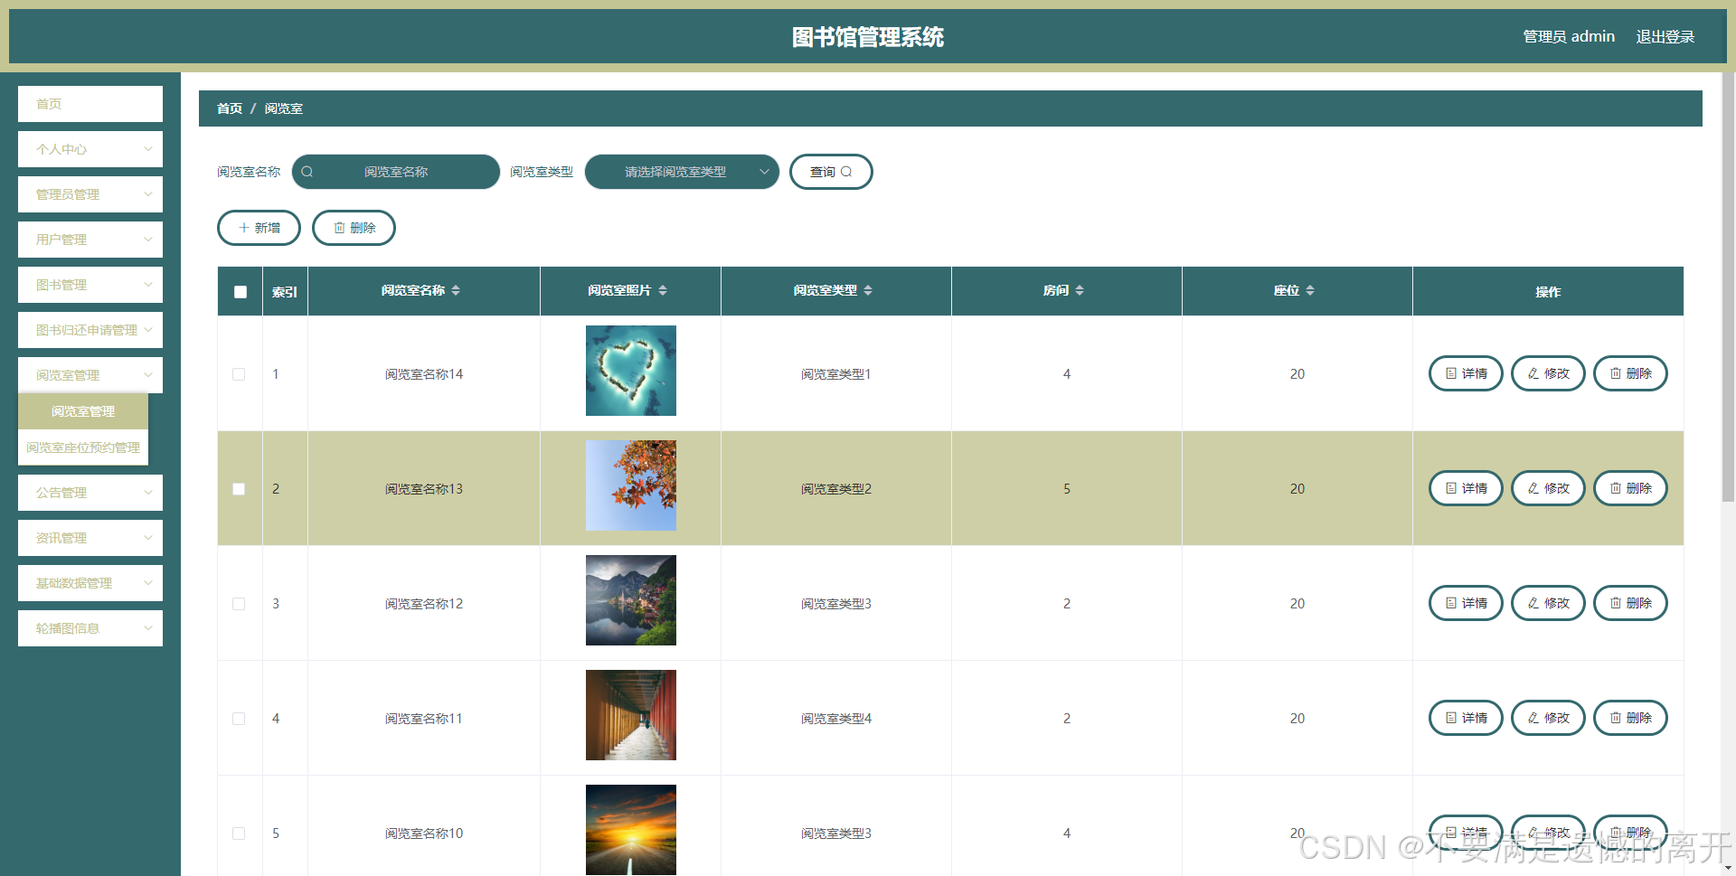Click the 退出登录 link in the header

click(1666, 36)
